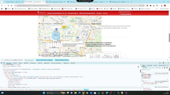
Task: Expand div class="main_page_header" node
Action: 4,72
